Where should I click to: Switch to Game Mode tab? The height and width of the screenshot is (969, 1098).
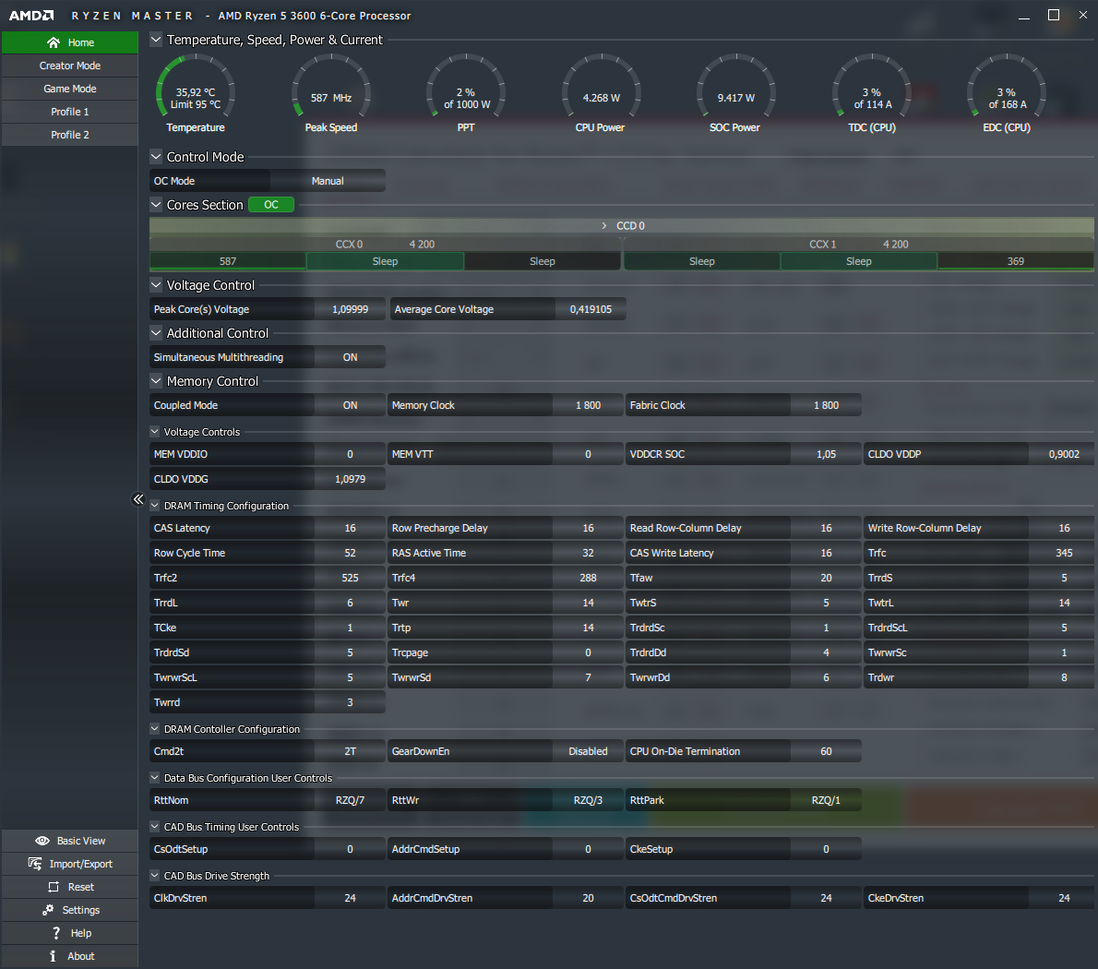click(70, 89)
